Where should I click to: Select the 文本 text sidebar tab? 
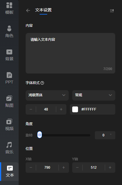(x=10, y=171)
